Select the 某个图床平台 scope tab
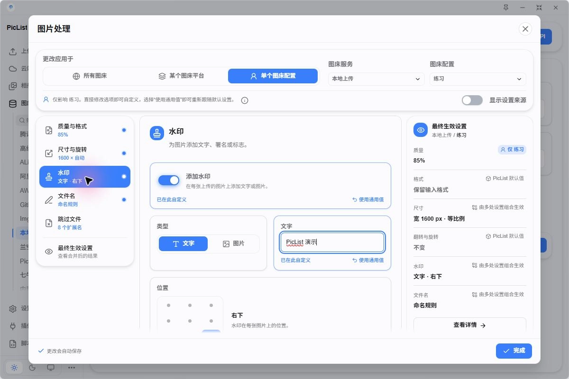 click(181, 76)
